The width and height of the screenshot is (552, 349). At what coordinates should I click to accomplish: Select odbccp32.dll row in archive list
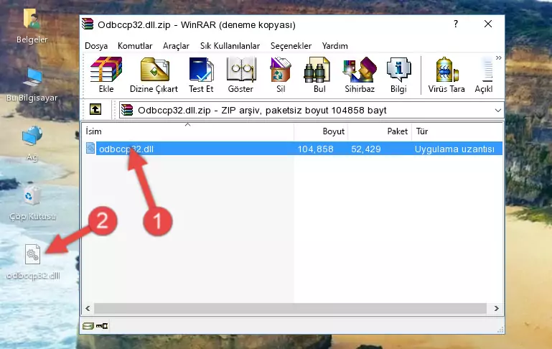click(x=294, y=149)
